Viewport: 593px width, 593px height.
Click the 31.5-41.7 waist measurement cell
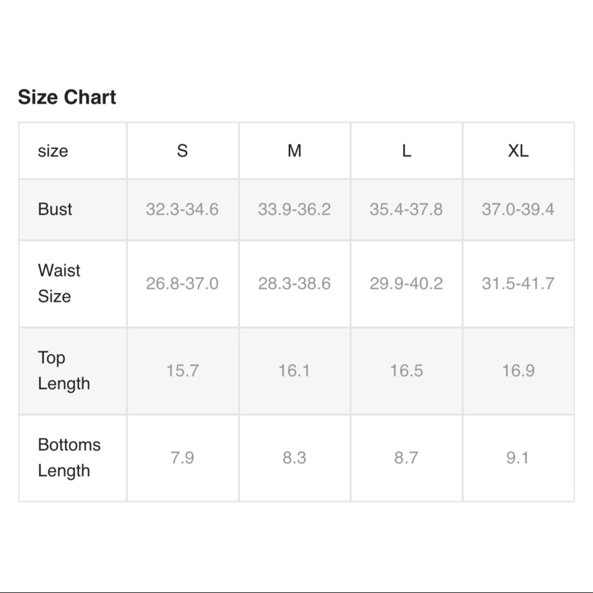(x=518, y=283)
